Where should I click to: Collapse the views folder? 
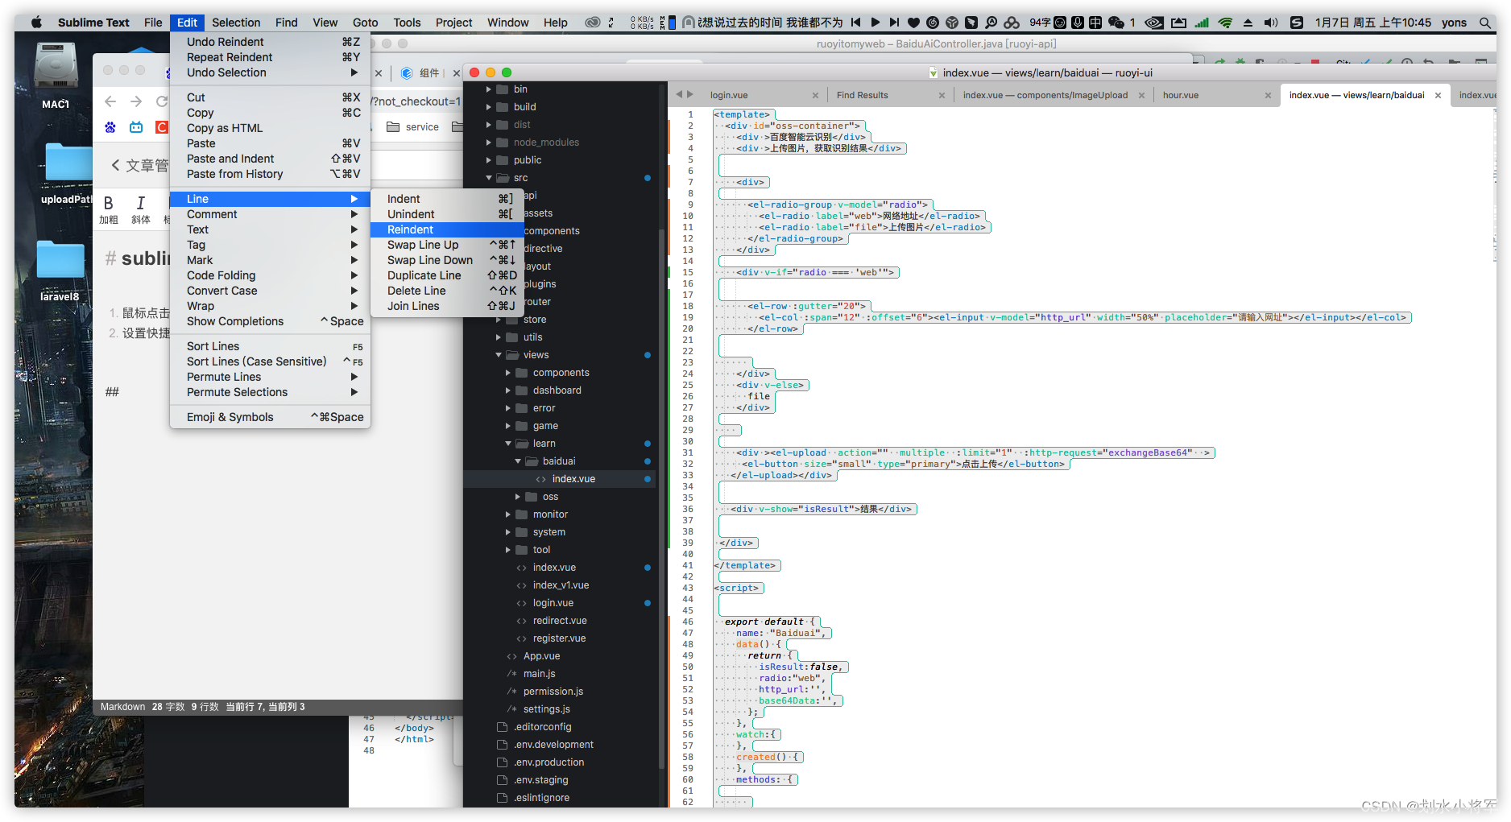498,355
